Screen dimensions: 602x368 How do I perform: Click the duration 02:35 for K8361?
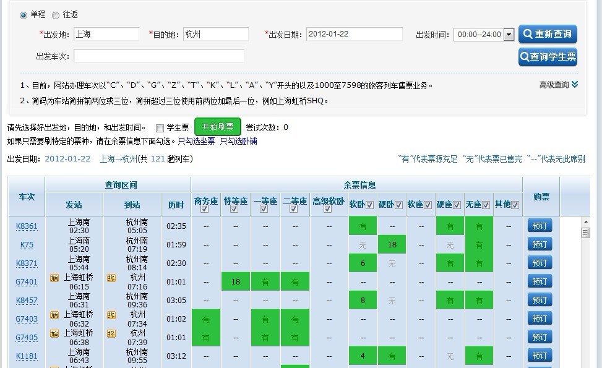[176, 226]
